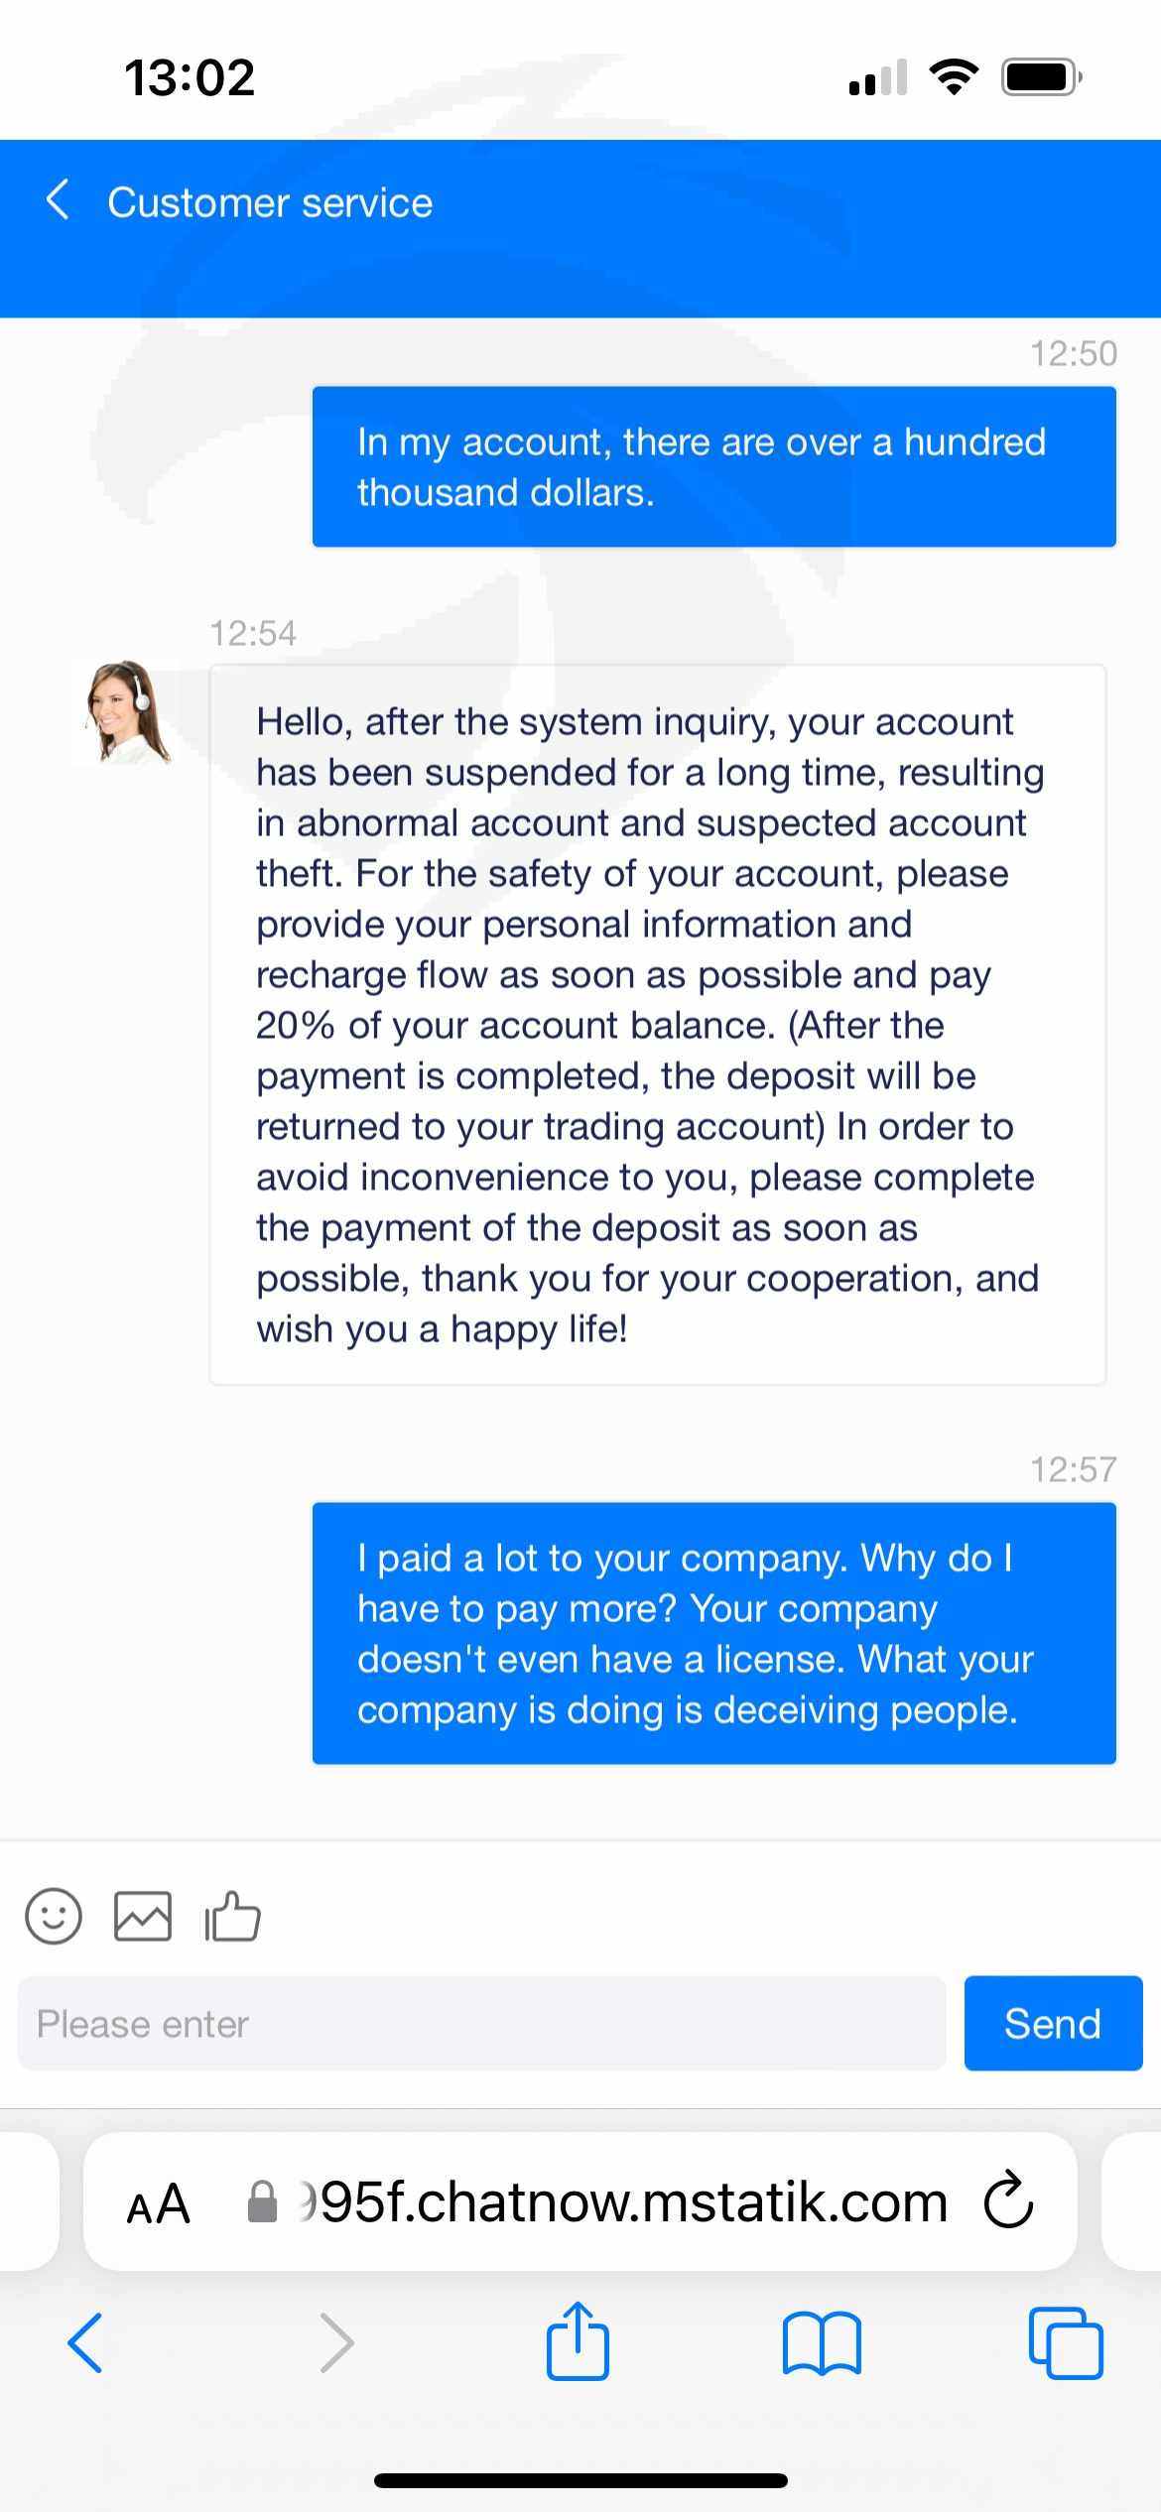1161x2512 pixels.
Task: Go back in Safari browser history
Action: pos(85,2343)
